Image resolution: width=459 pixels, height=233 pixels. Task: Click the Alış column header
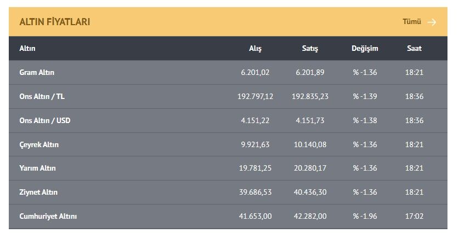[x=255, y=49]
